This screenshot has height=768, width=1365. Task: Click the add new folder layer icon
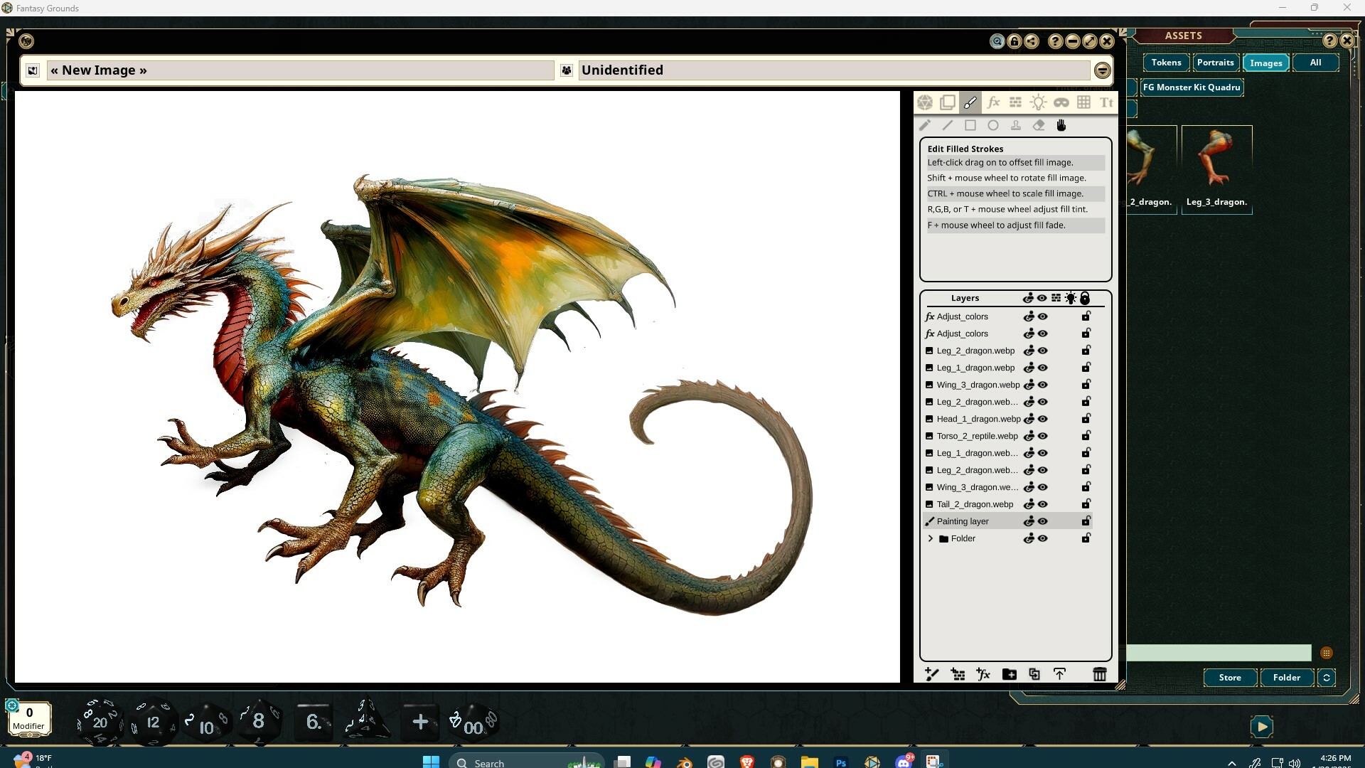coord(1009,674)
